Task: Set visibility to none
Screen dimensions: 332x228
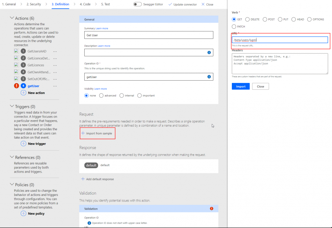Action: [x=86, y=96]
